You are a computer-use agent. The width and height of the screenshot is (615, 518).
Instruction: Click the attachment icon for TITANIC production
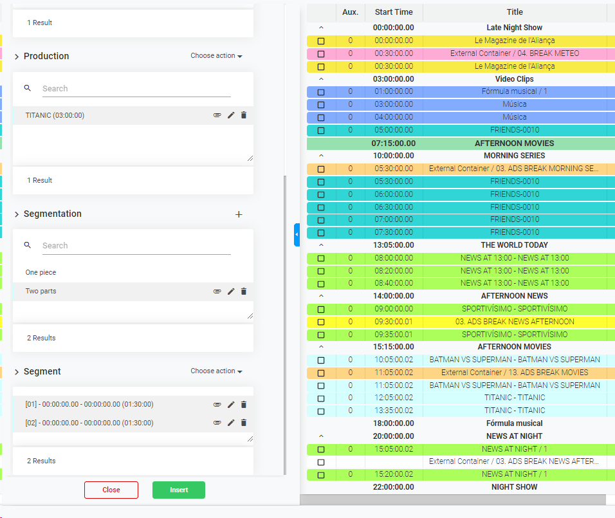pos(217,116)
